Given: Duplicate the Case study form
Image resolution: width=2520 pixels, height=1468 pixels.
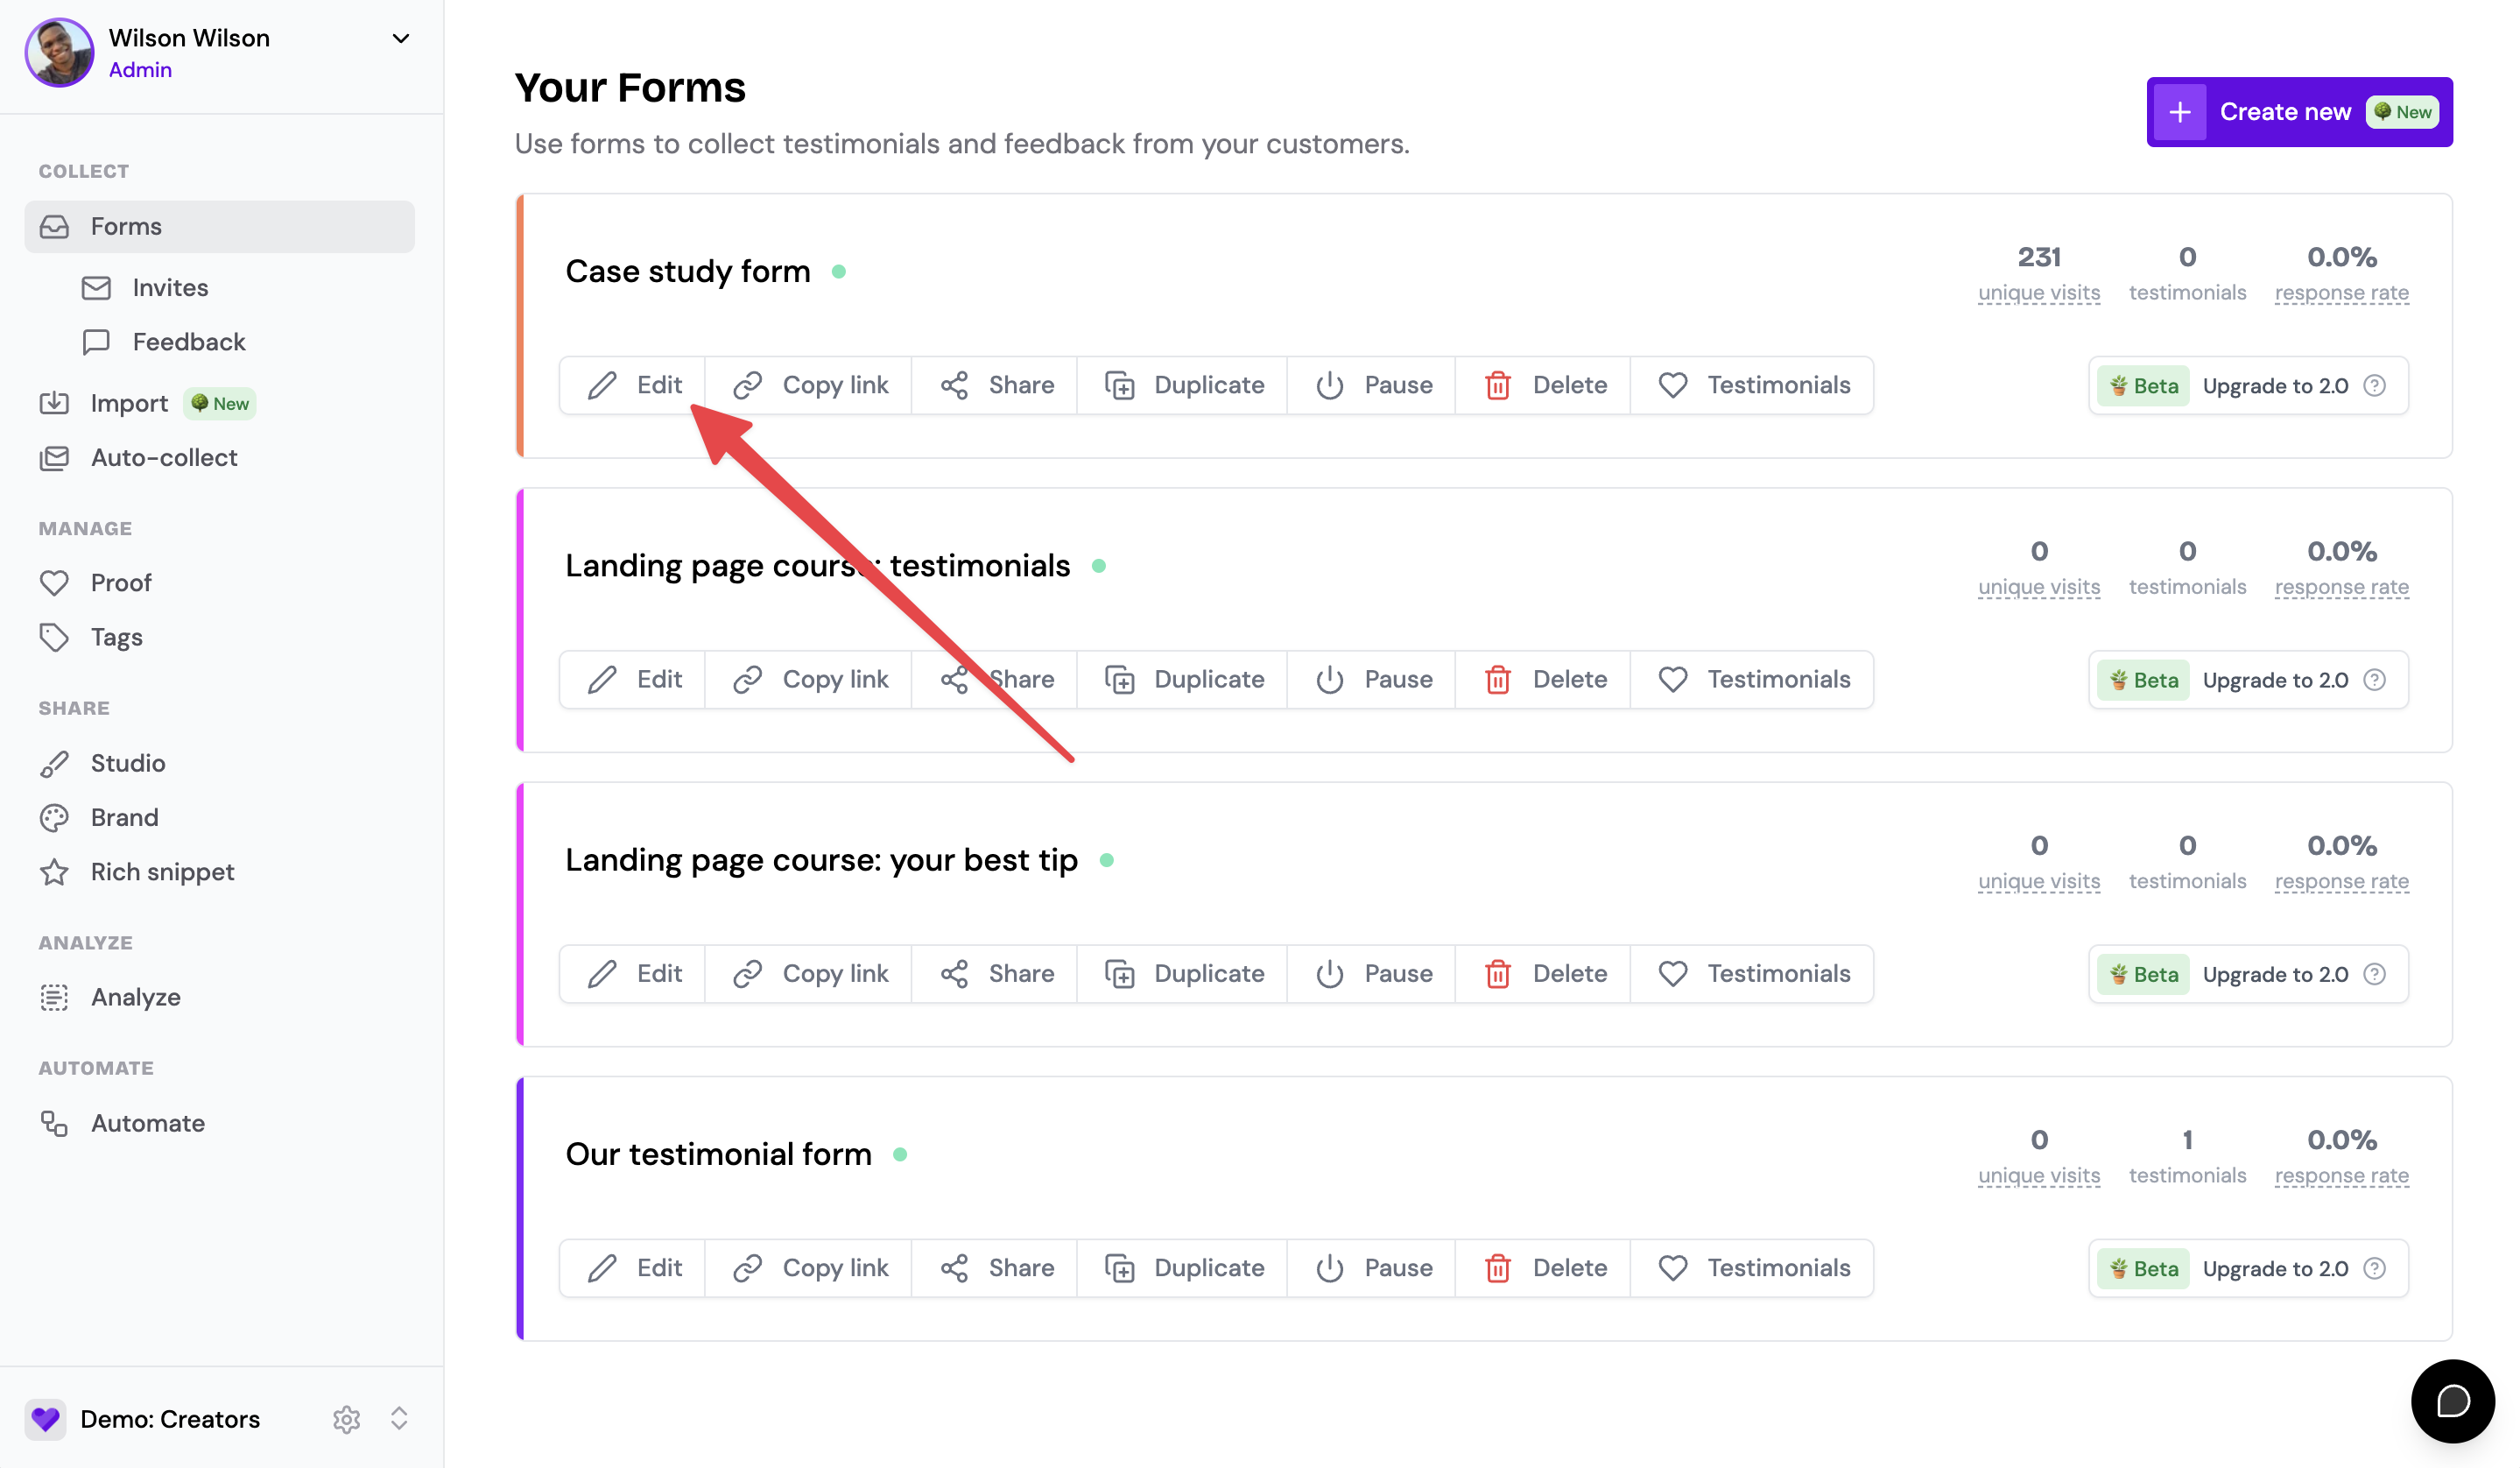Looking at the screenshot, I should [1183, 385].
